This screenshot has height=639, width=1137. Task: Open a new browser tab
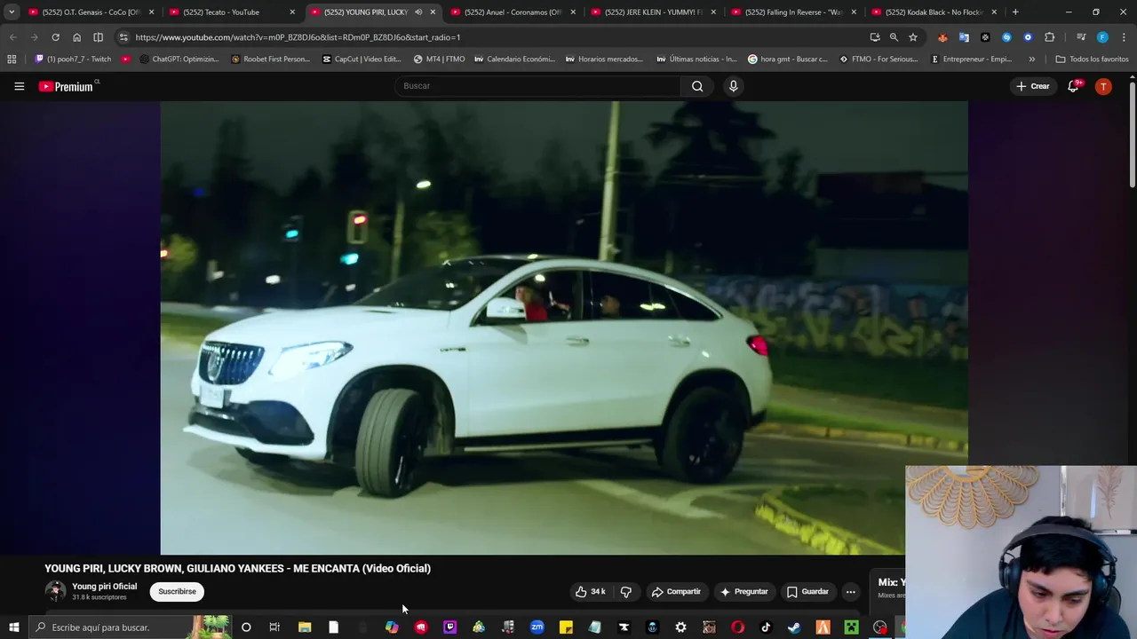pos(1015,12)
